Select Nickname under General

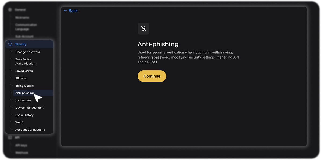point(22,18)
